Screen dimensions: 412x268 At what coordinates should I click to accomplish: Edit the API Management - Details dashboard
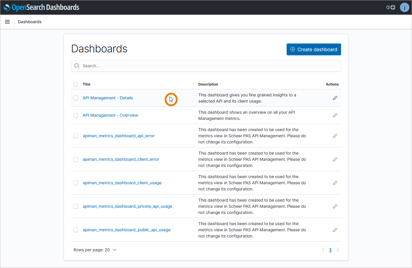(335, 98)
